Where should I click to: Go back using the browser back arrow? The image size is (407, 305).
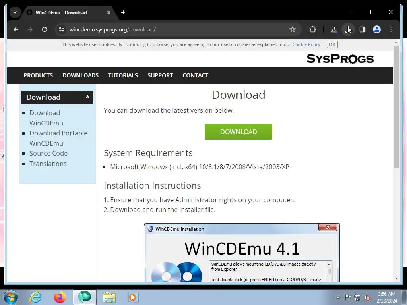click(x=16, y=29)
